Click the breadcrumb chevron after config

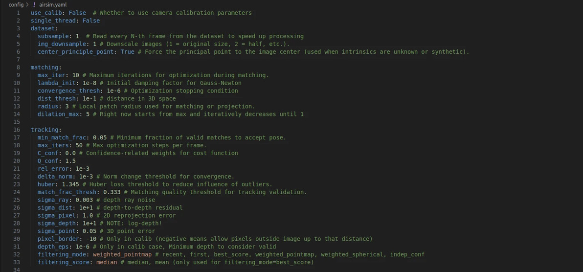pos(27,4)
